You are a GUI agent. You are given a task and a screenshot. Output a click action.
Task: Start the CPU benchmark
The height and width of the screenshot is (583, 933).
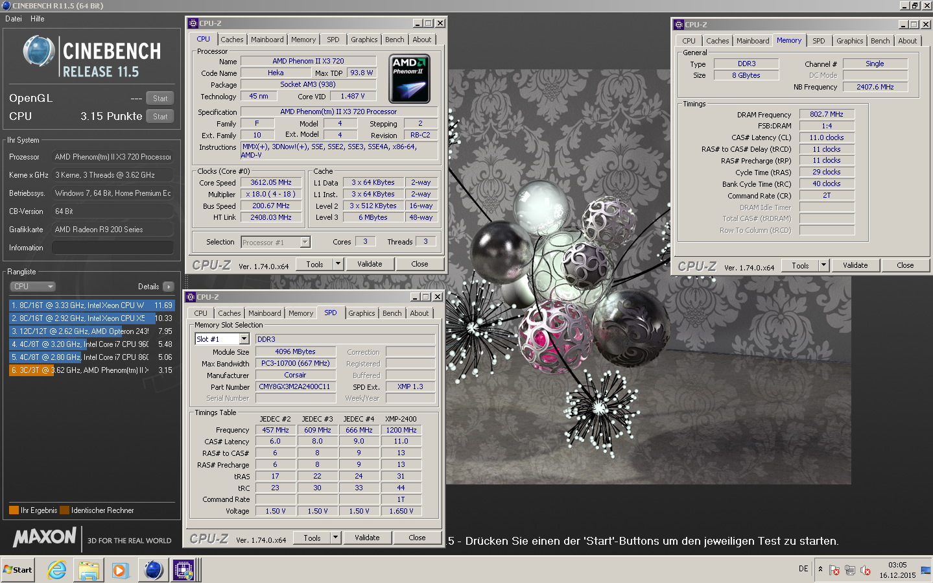pos(160,117)
